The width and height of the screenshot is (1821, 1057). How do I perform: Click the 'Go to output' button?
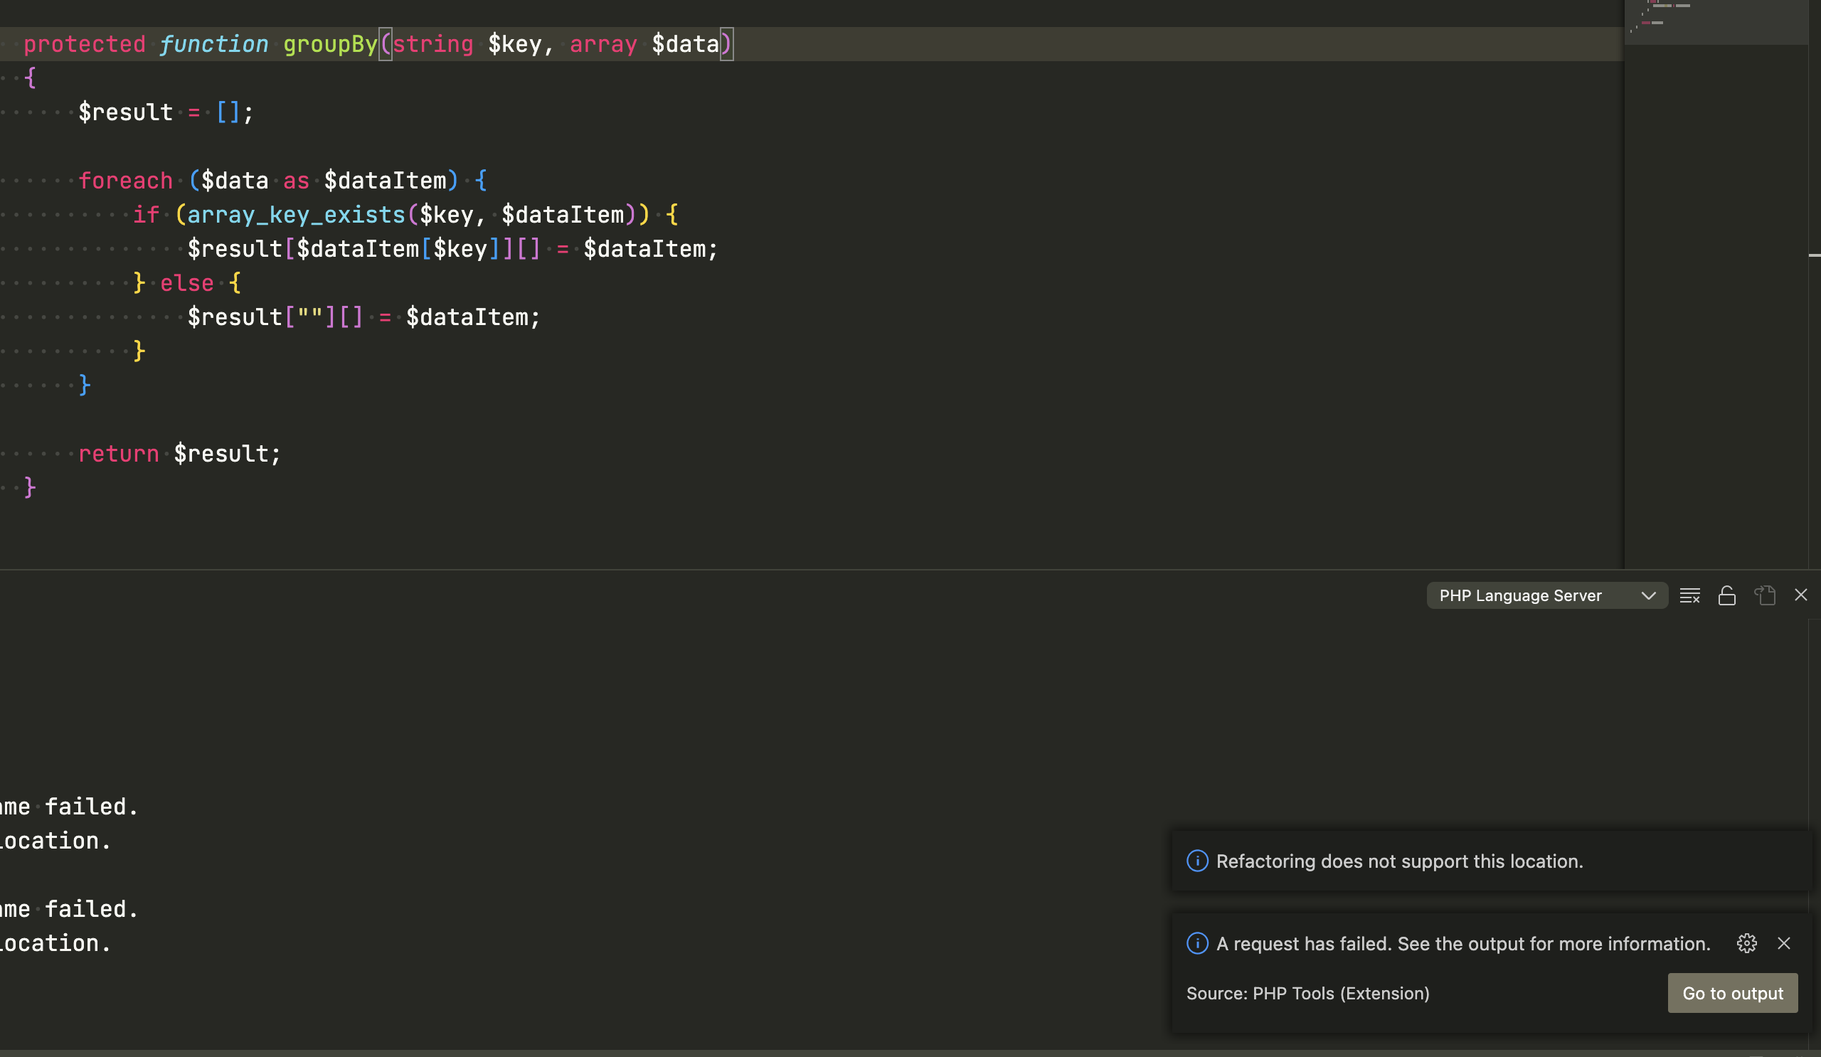tap(1732, 994)
